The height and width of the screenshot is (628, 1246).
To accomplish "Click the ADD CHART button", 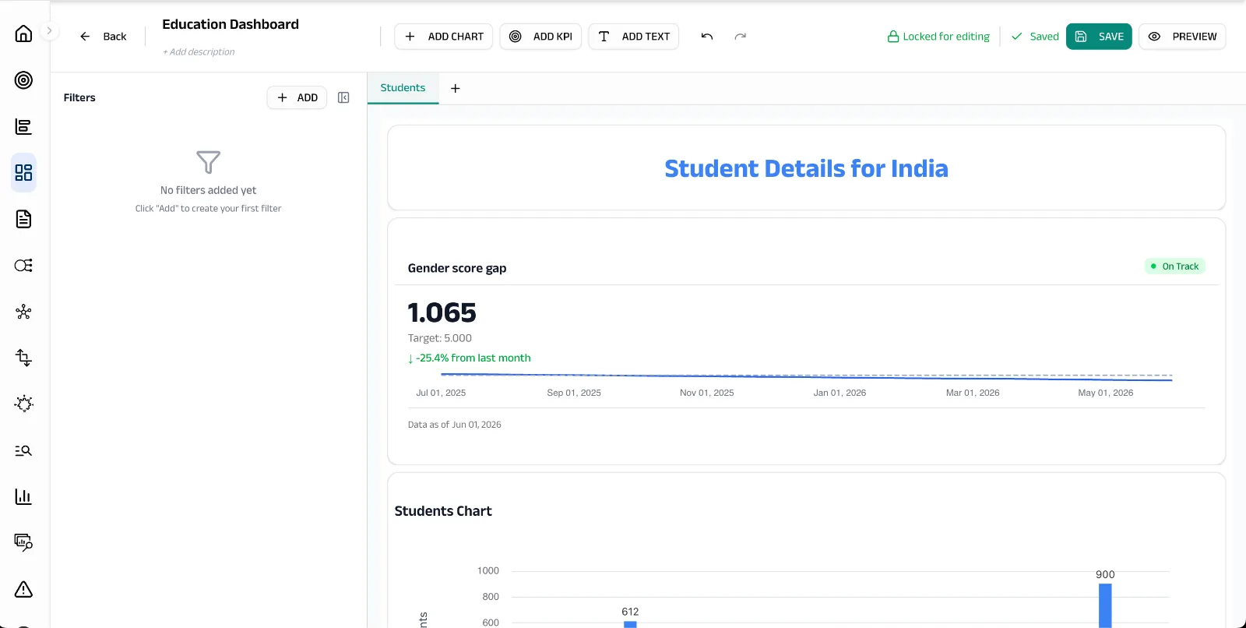I will (x=444, y=37).
